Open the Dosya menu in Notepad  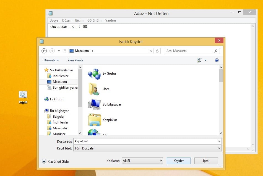54,20
